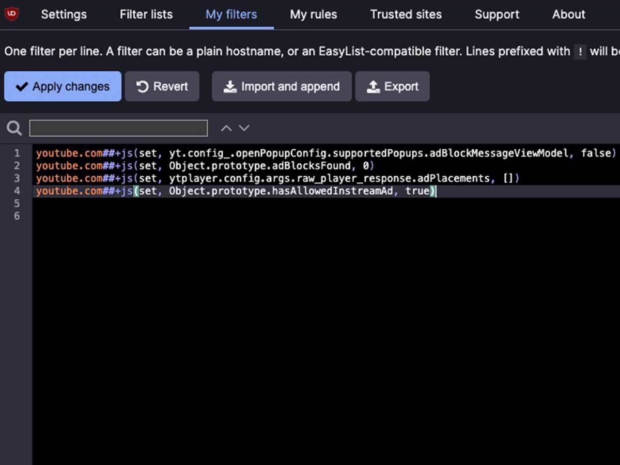The image size is (620, 465).
Task: Show the About tab
Action: (568, 14)
